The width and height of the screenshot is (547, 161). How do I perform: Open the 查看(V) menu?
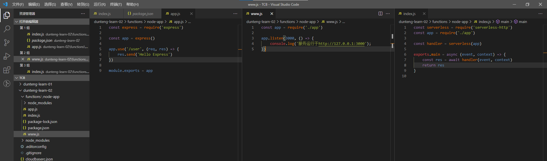click(66, 4)
